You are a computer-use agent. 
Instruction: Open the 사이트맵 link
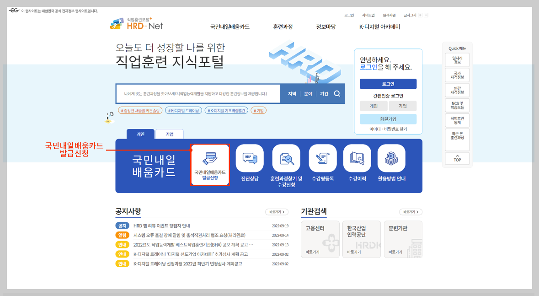tap(368, 15)
